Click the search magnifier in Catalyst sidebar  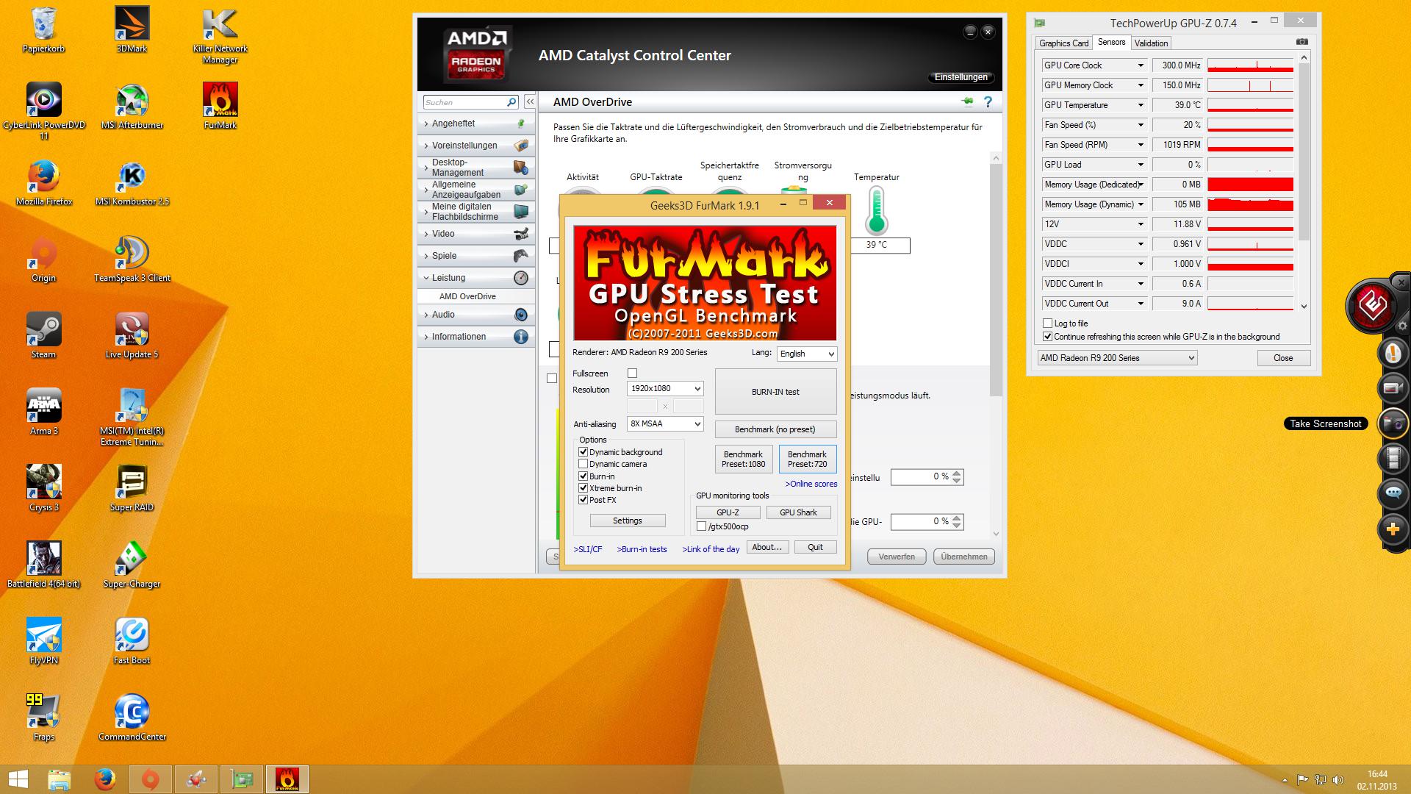coord(511,102)
